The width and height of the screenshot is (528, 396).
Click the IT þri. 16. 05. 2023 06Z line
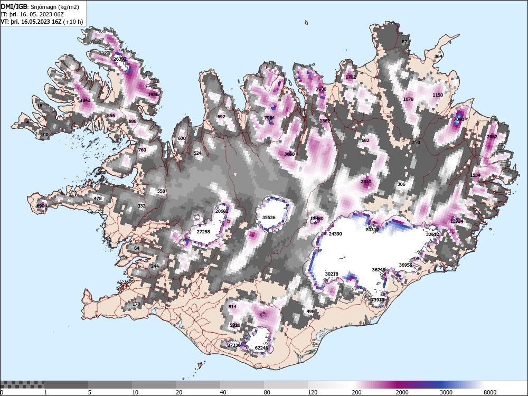pos(32,14)
